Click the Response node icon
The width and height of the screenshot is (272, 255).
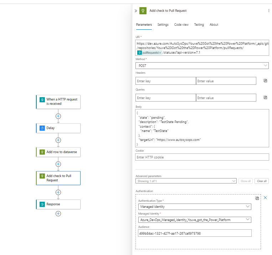[x=42, y=204]
